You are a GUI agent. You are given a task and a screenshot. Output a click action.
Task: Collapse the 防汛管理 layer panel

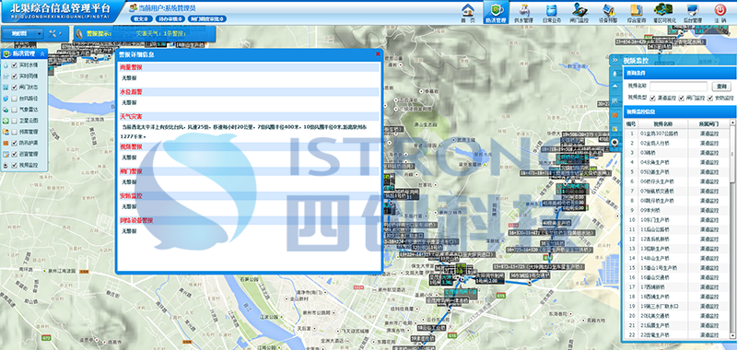pos(42,54)
